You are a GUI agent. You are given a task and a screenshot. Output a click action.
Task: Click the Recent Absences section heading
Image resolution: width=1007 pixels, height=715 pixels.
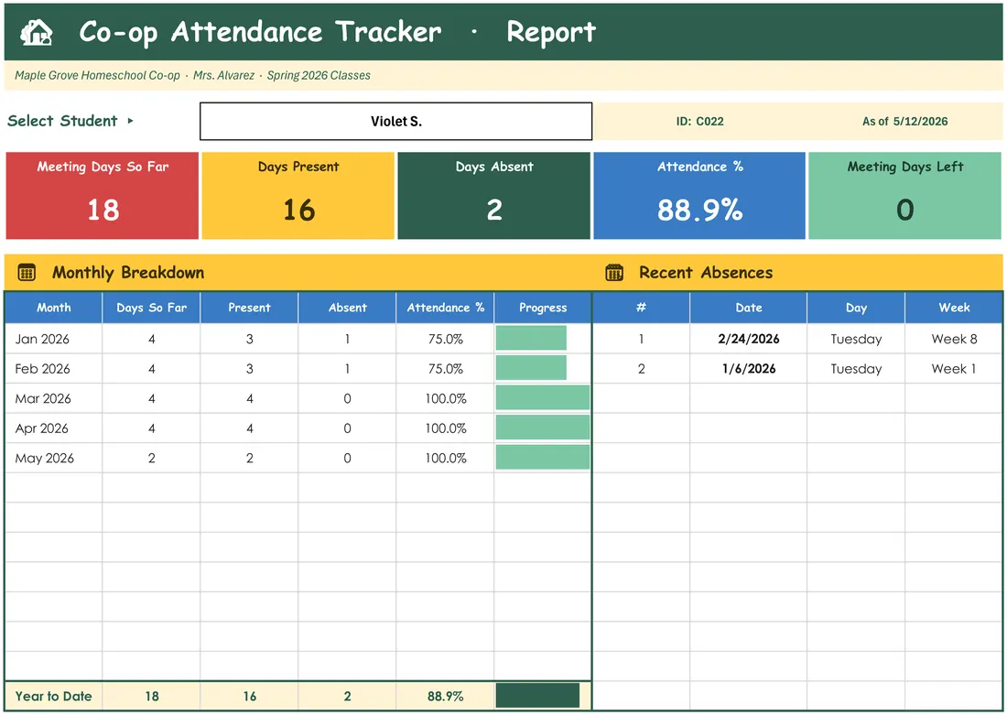[706, 273]
